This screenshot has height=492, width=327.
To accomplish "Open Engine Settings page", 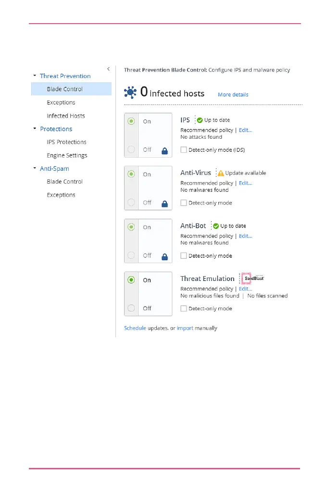I will pyautogui.click(x=67, y=155).
